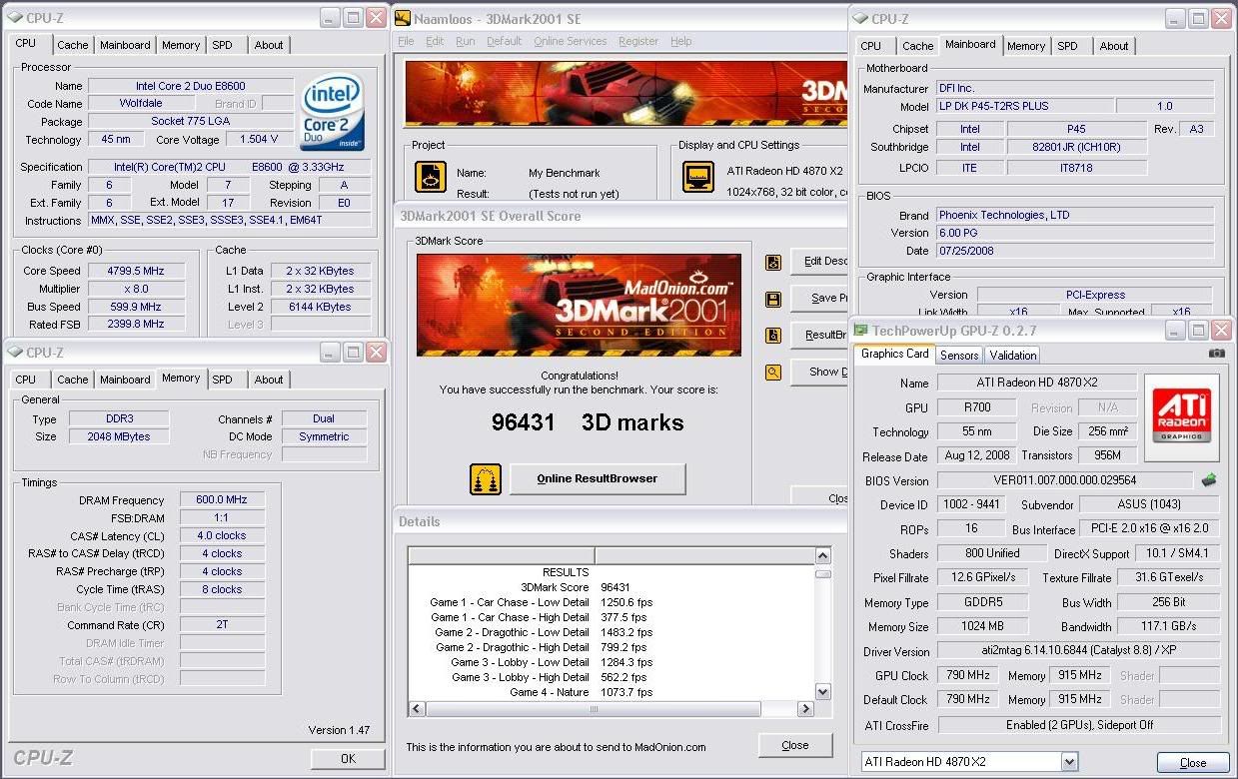Viewport: 1238px width, 779px height.
Task: Click the ATI Radeon logo in GPU-Z
Action: click(x=1182, y=416)
